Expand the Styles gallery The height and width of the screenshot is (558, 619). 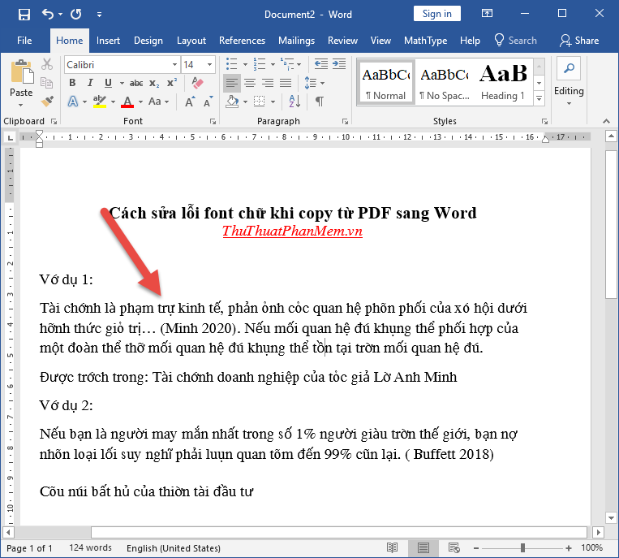(x=539, y=98)
